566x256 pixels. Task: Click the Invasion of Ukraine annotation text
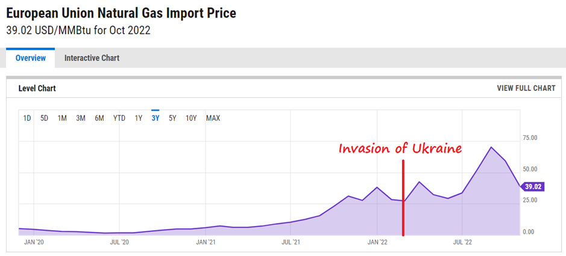pyautogui.click(x=400, y=148)
